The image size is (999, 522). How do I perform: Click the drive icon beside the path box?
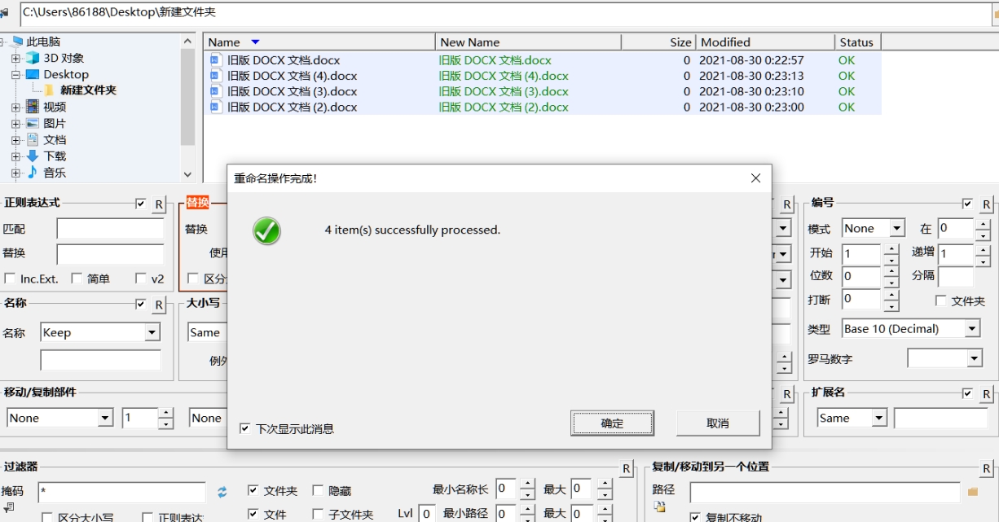5,13
